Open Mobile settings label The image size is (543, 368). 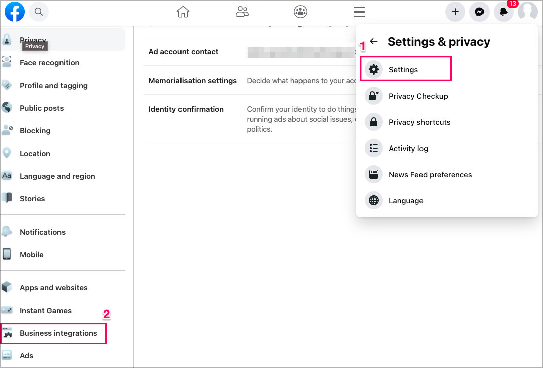pyautogui.click(x=32, y=255)
